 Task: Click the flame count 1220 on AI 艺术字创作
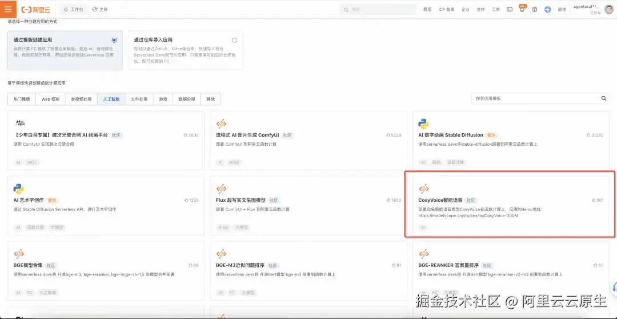[x=191, y=200]
